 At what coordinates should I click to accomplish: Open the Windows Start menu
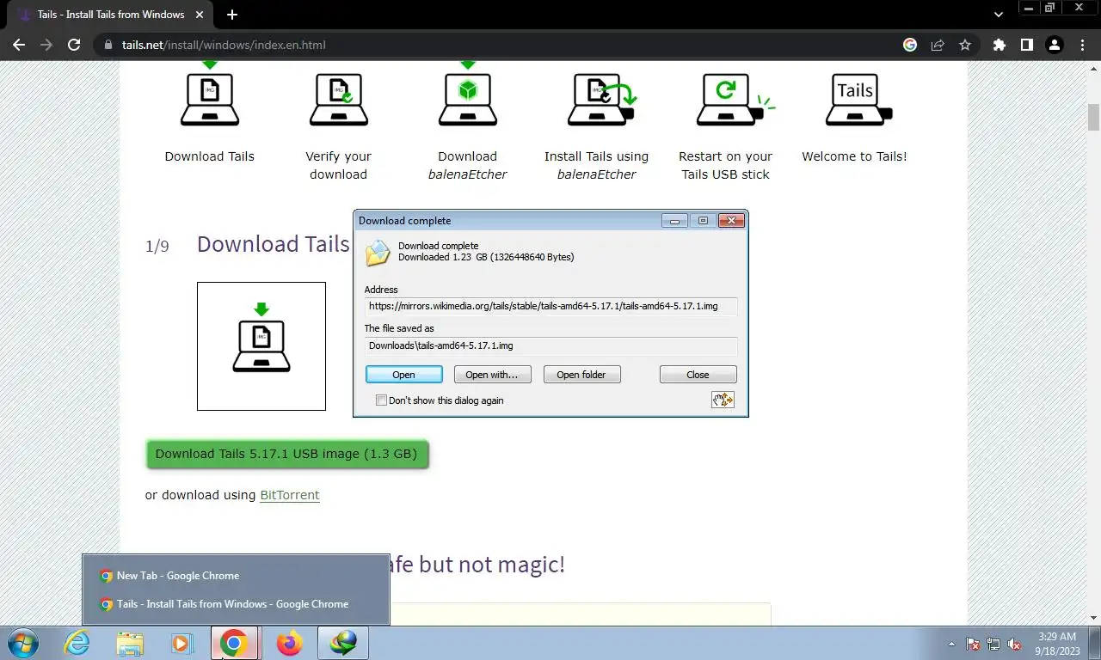(22, 643)
